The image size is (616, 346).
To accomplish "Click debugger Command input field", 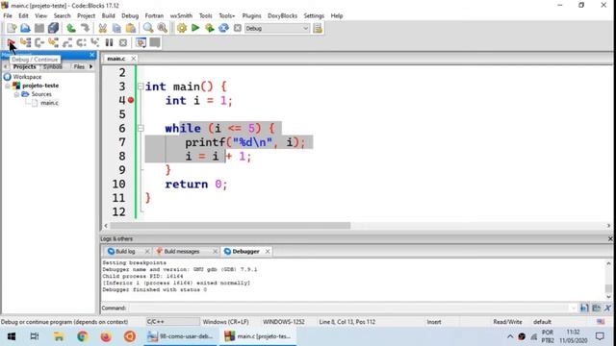I will point(348,308).
